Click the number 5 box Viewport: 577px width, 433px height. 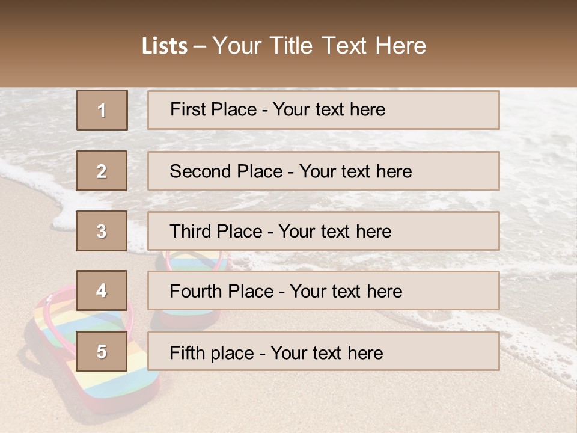tap(102, 351)
